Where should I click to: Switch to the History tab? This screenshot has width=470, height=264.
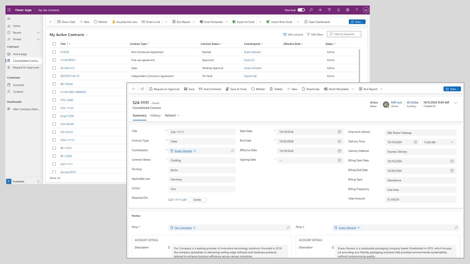(155, 115)
